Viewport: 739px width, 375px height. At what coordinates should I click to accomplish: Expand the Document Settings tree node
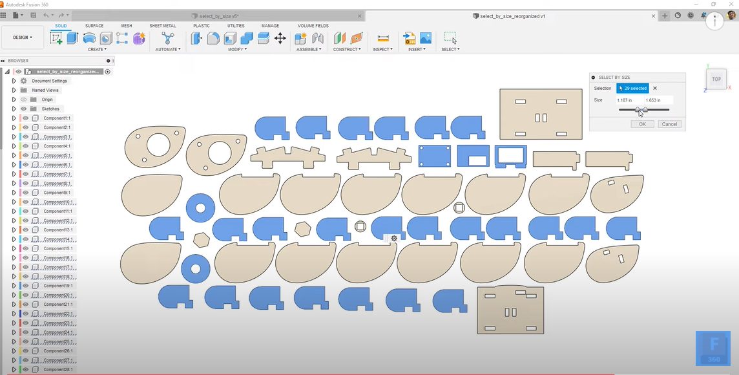click(14, 81)
